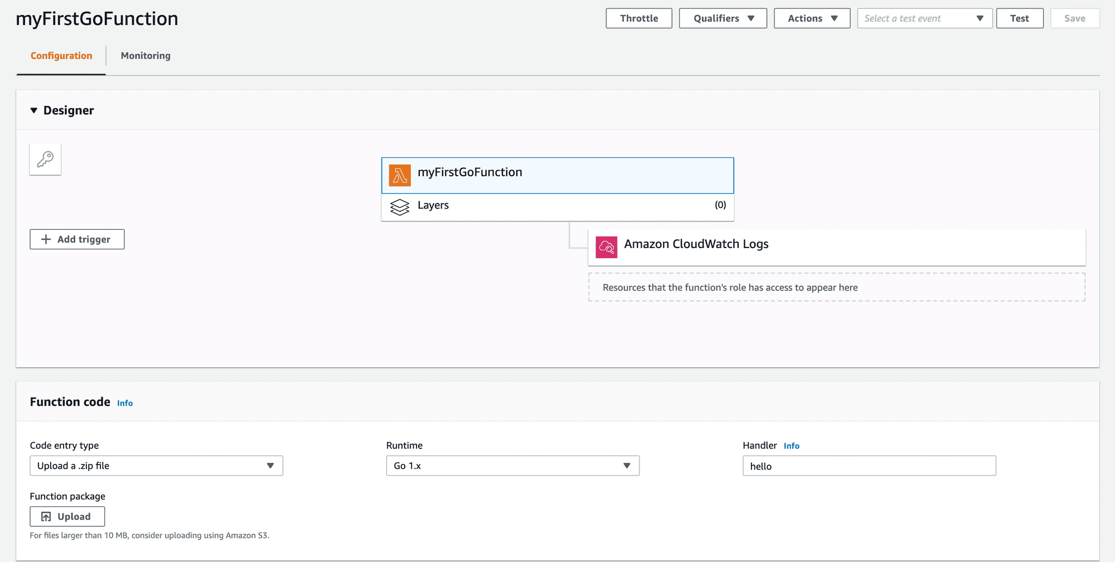Collapse the Designer section triangle

coord(34,110)
